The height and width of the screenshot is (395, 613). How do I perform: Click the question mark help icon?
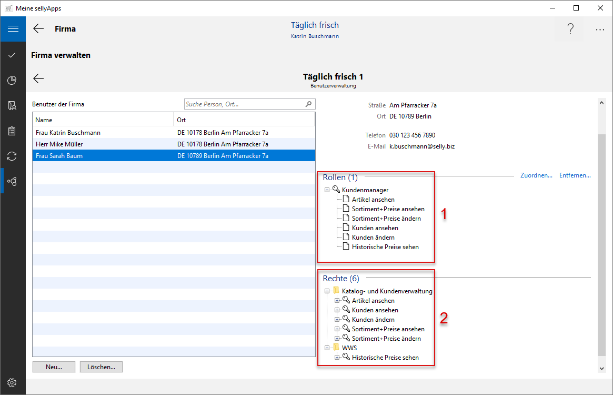tap(570, 29)
